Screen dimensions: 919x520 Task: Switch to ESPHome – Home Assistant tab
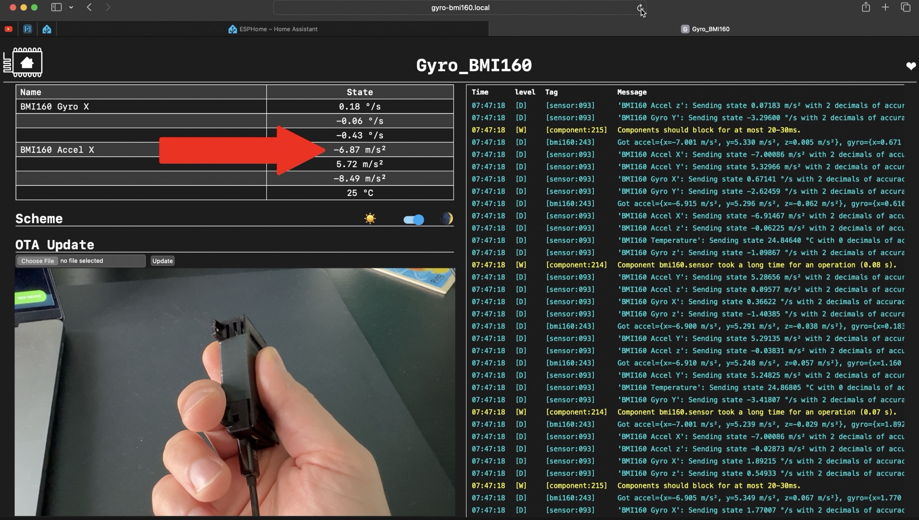pos(273,29)
